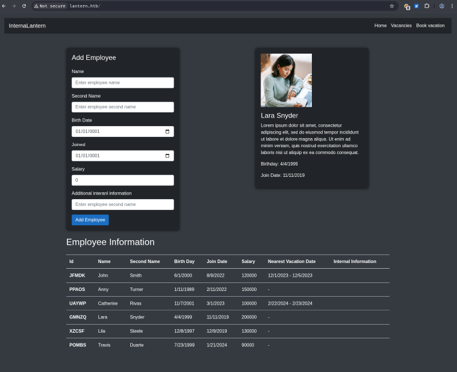
Task: Select the Home navigation link
Action: click(380, 26)
